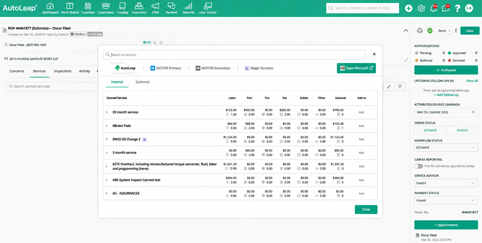Navigate to Inventory
The height and width of the screenshot is (243, 482).
(139, 8)
